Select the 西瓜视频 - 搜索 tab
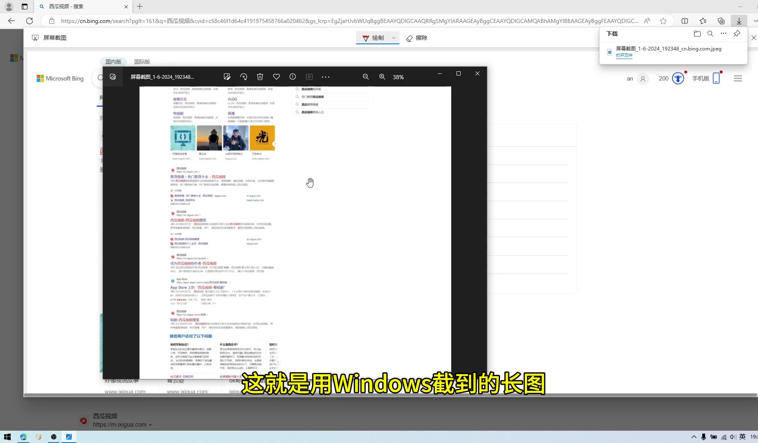Viewport: 758px width, 443px height. coord(83,7)
